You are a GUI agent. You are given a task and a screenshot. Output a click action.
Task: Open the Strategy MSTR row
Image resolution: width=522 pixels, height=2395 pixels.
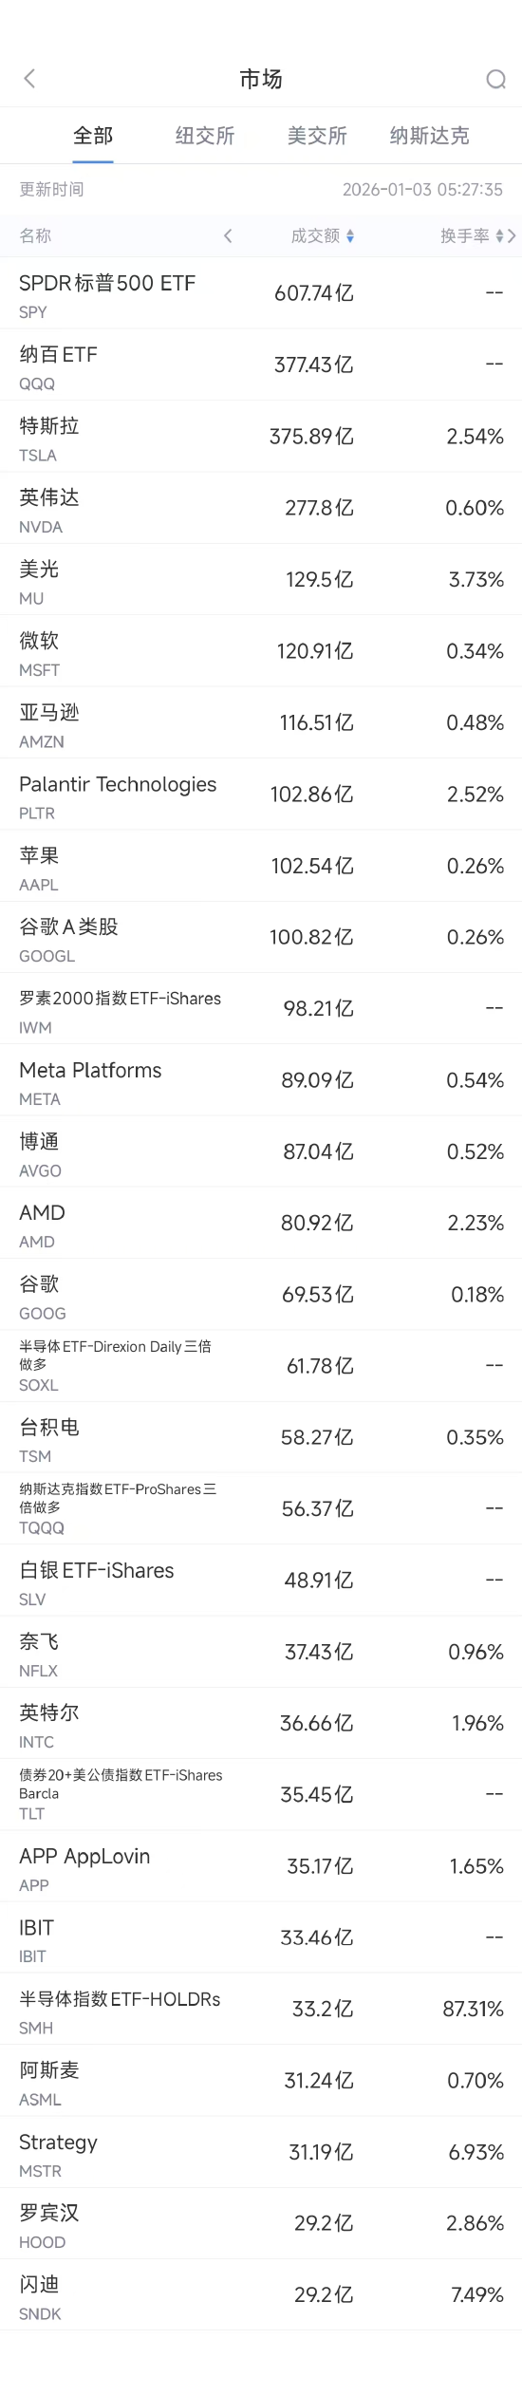[261, 2152]
